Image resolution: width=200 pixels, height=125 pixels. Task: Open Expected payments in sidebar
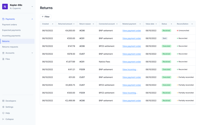(x=11, y=30)
